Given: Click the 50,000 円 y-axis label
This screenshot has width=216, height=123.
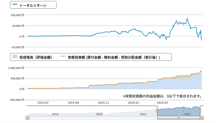Looking at the screenshot, I should tap(18, 26).
